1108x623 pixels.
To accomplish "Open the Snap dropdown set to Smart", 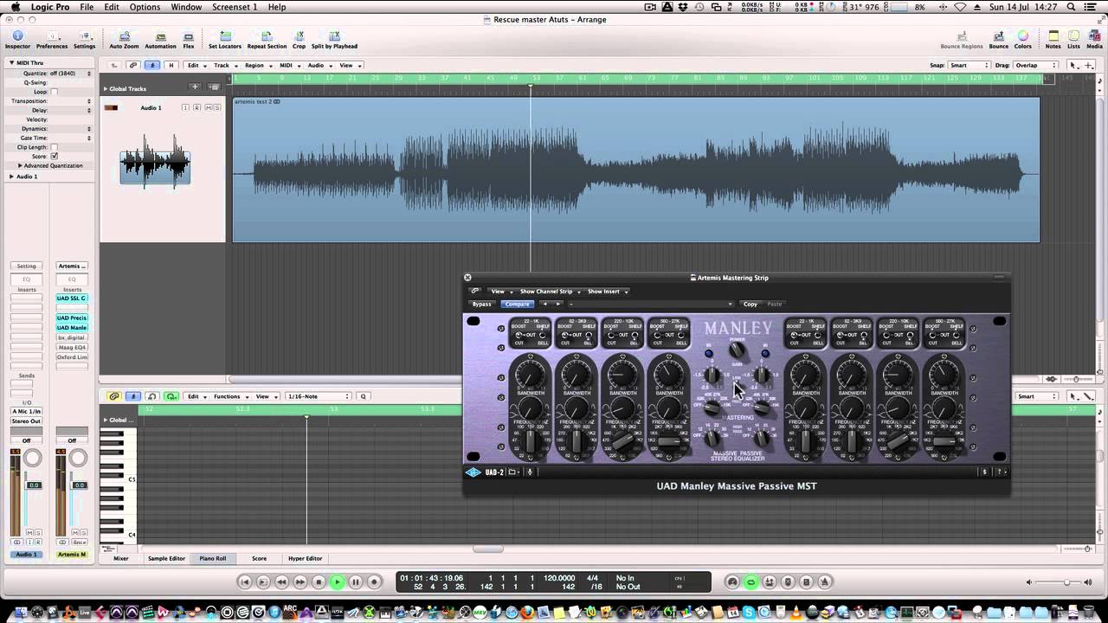I will point(969,65).
